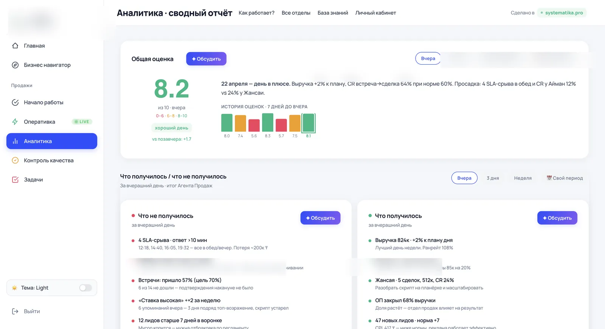Click the Бизнес навигатор compass icon
The image size is (605, 329).
tap(15, 65)
